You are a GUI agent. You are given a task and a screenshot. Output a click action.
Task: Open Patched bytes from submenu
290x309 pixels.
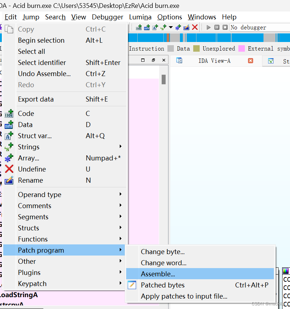point(200,285)
